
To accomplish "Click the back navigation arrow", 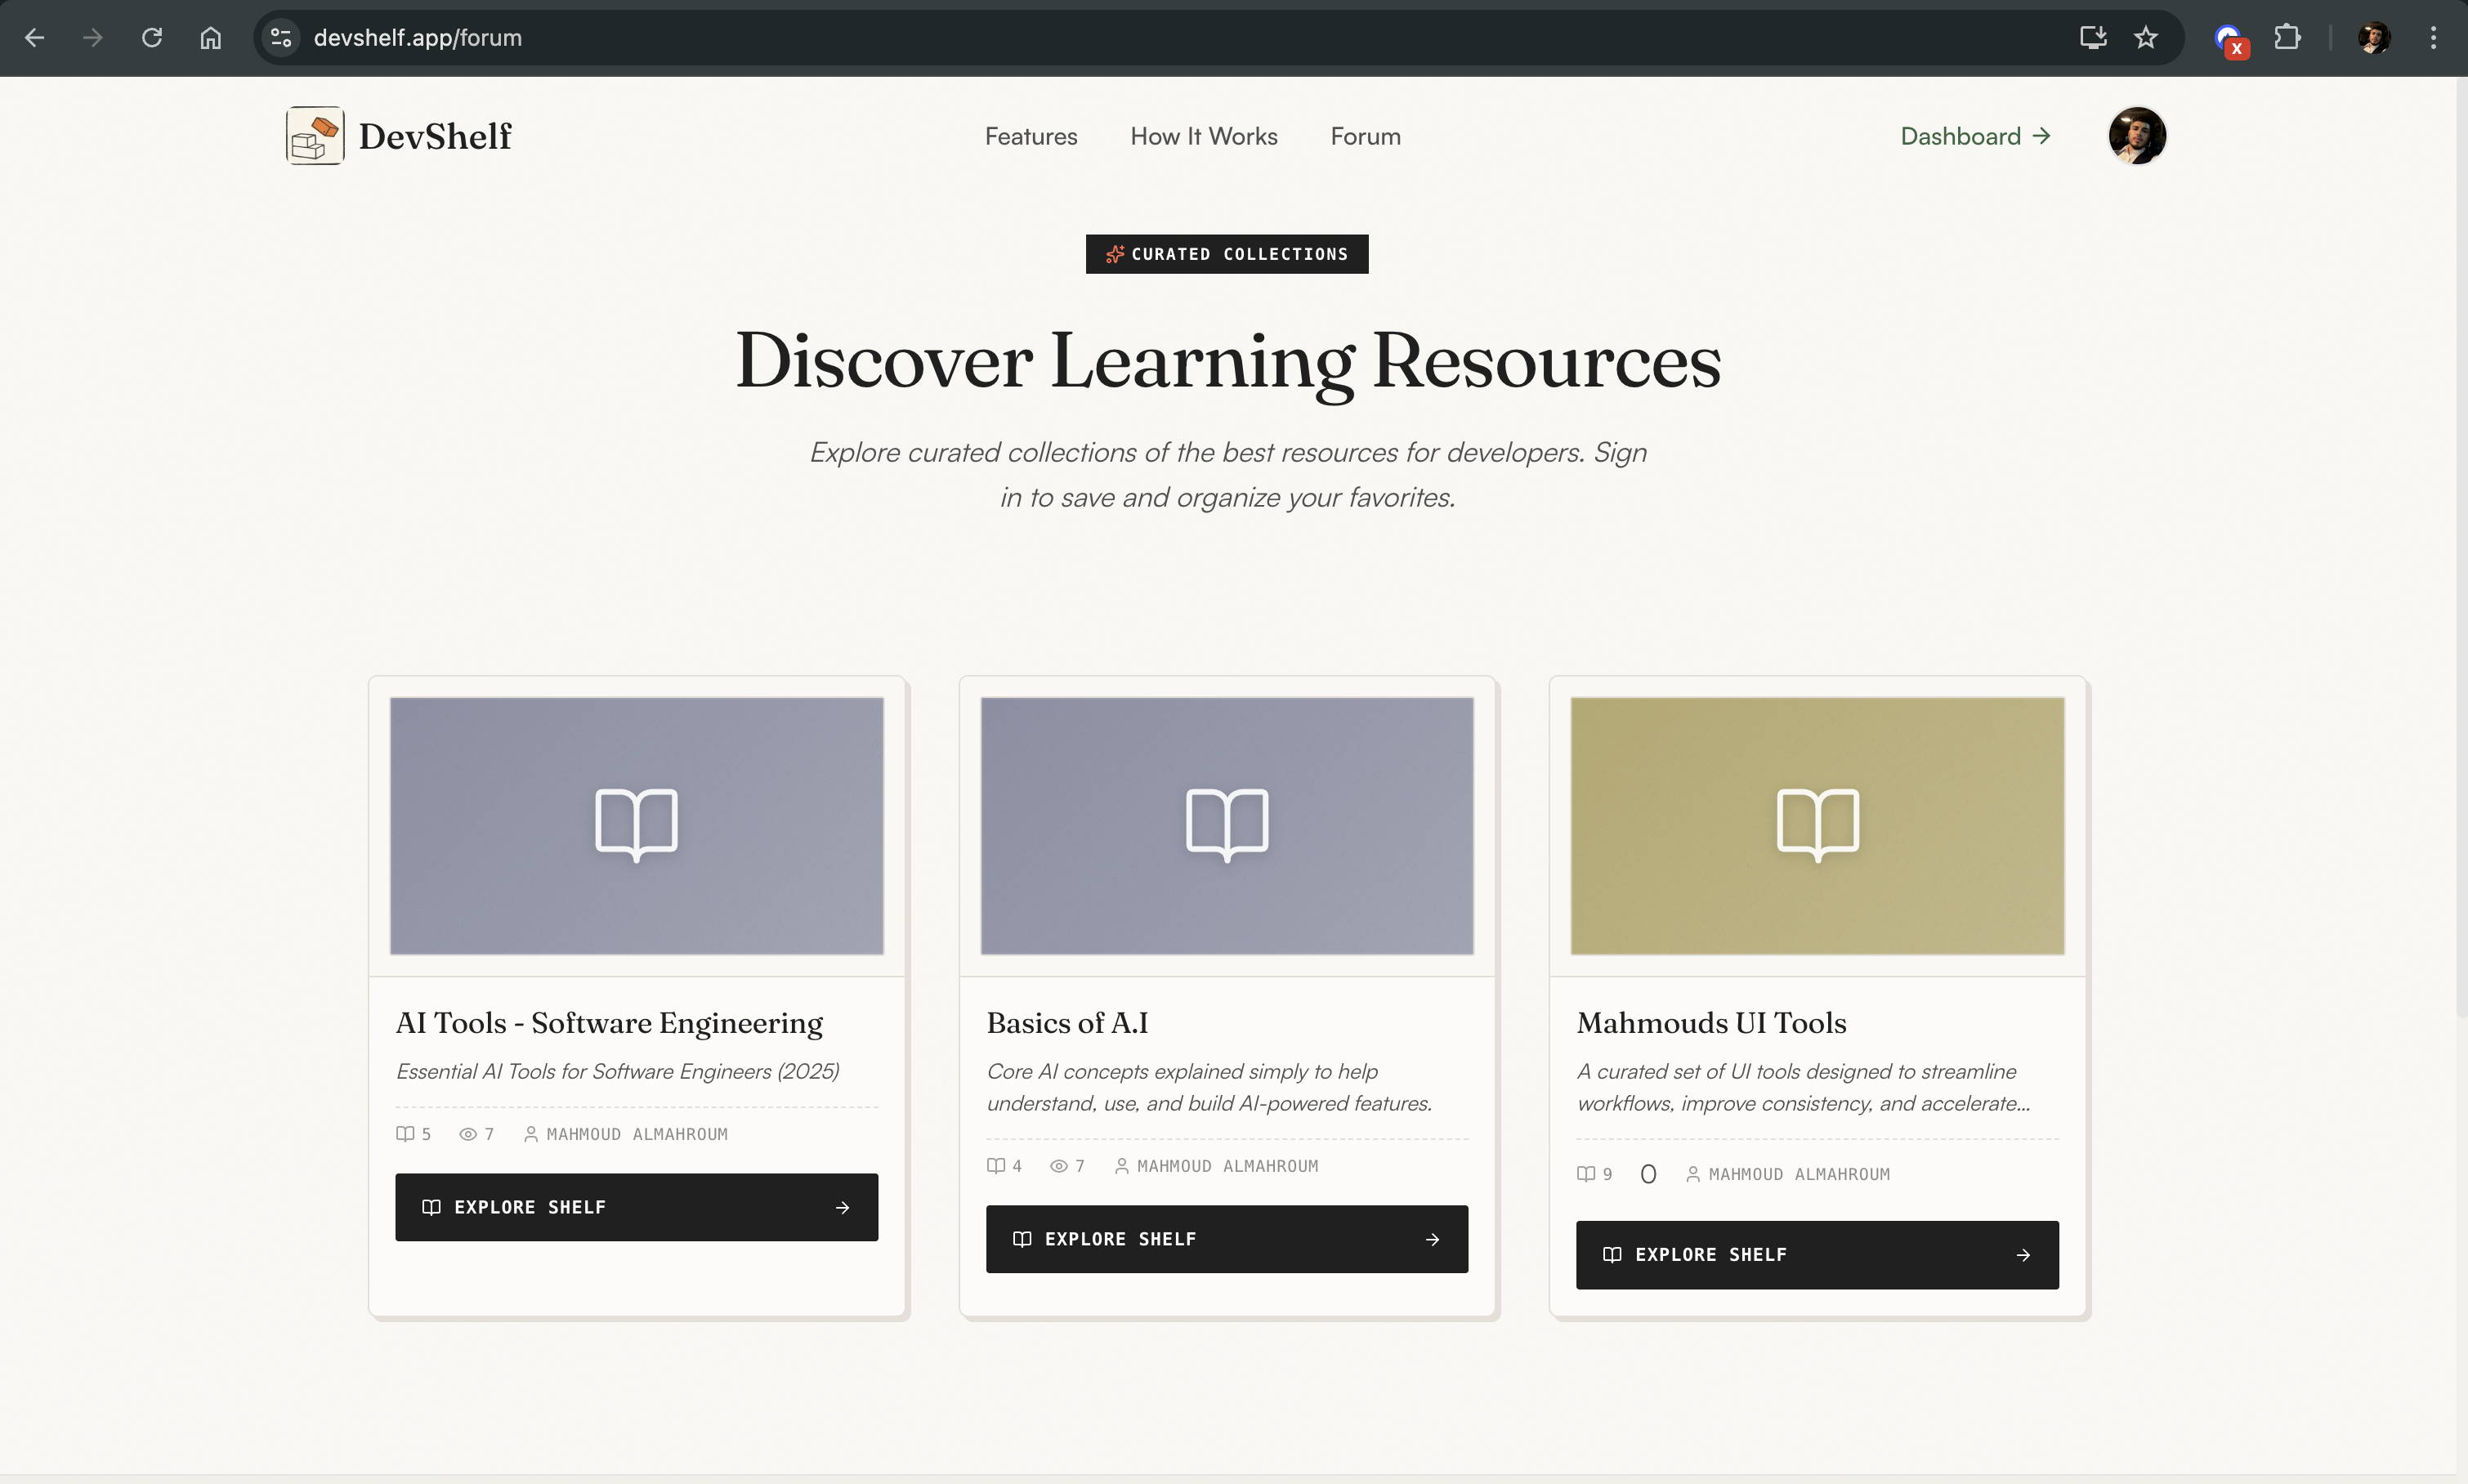I will [36, 37].
